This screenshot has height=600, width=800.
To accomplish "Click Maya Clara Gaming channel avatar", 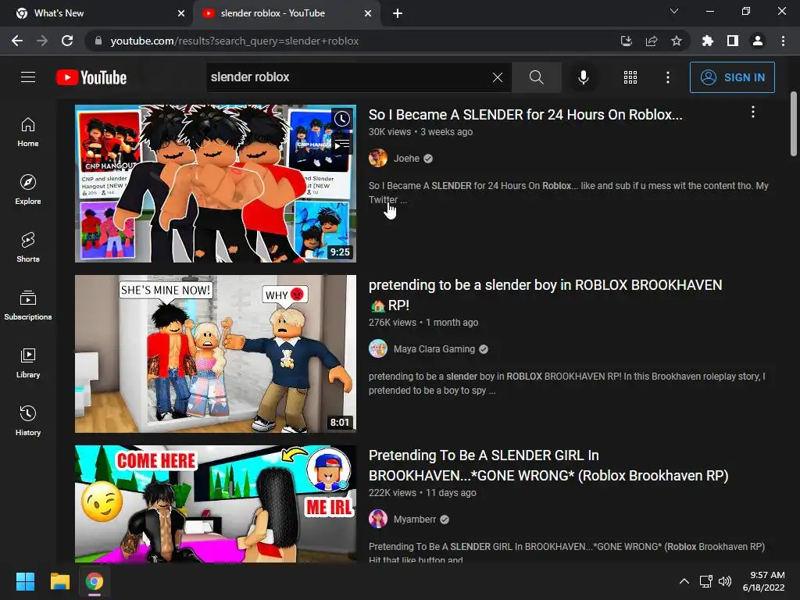I will (x=378, y=349).
